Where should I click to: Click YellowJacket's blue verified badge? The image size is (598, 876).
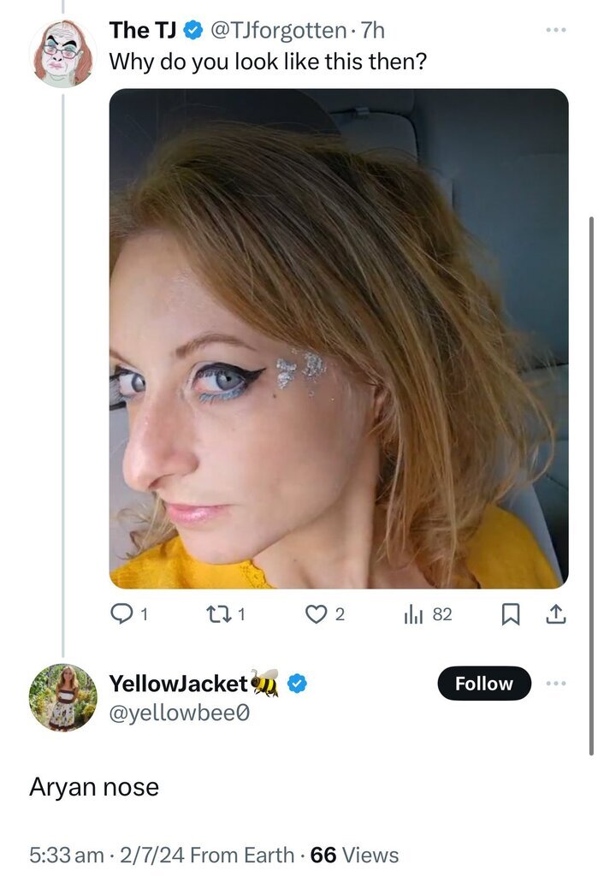297,683
